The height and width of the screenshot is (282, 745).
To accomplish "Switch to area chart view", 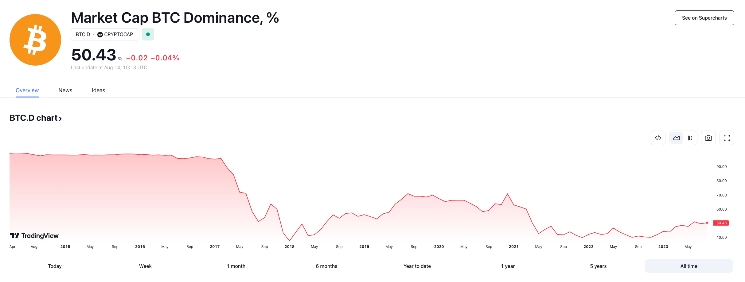I will [677, 138].
